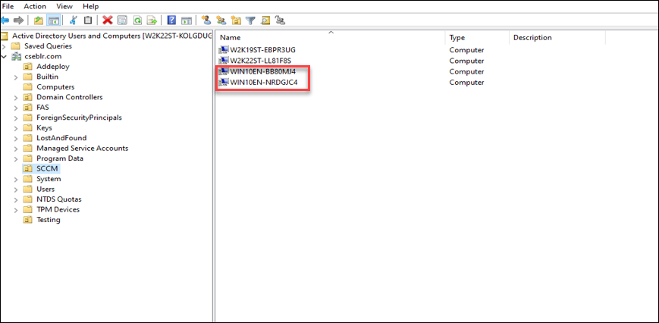Click the Find objects icon

pyautogui.click(x=265, y=20)
